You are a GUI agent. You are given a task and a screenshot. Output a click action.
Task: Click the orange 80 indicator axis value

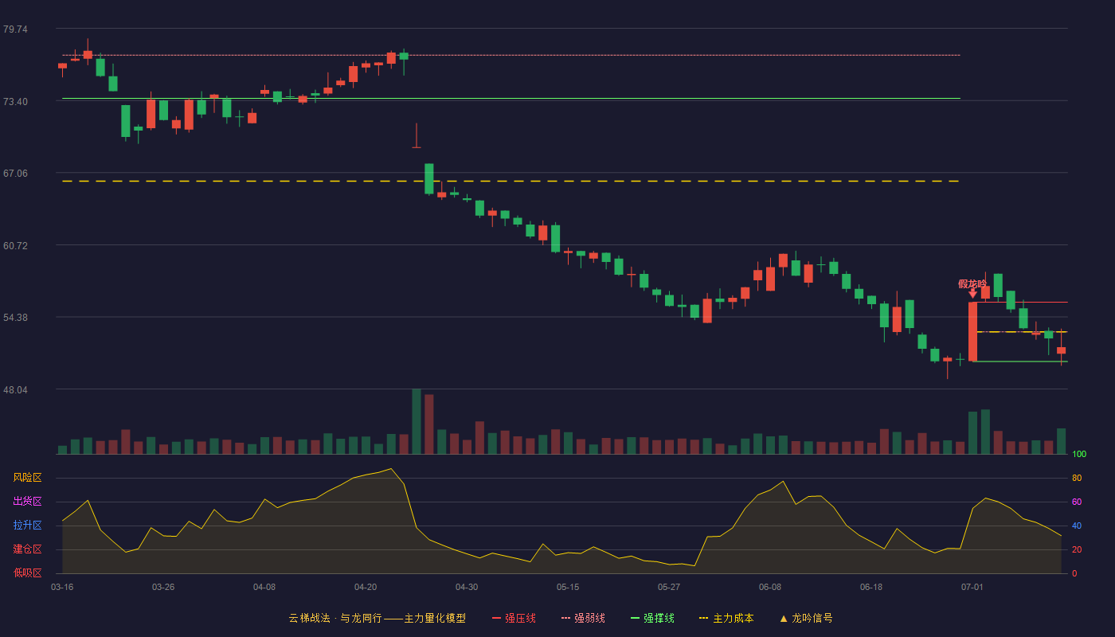(1077, 479)
